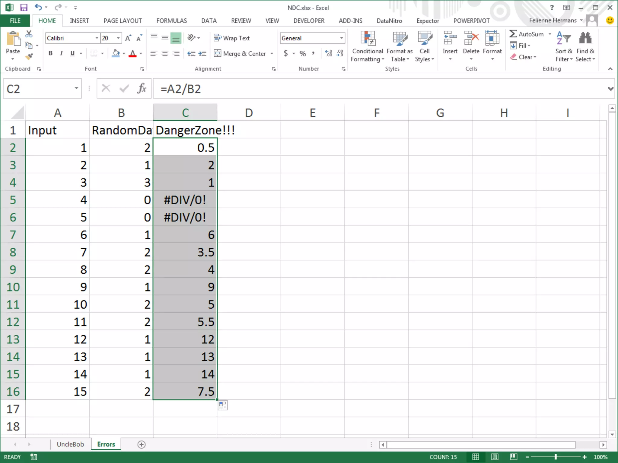Expand the formula bar chevron
The image size is (618, 463).
click(x=610, y=89)
